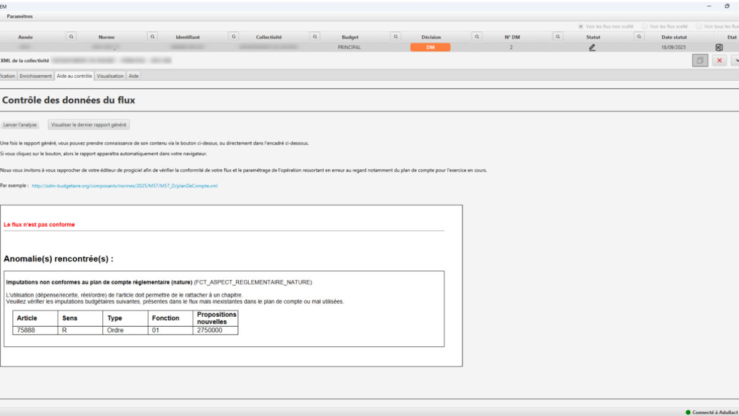The image size is (739, 416).
Task: Open the planDeCompte.xml example link
Action: pos(124,186)
